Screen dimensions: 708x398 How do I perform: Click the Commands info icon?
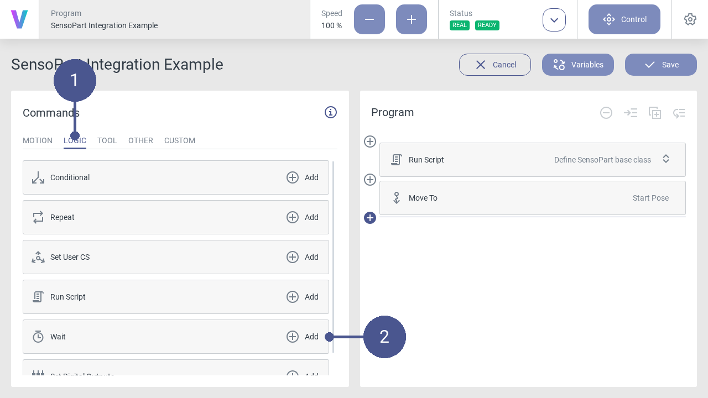click(331, 112)
